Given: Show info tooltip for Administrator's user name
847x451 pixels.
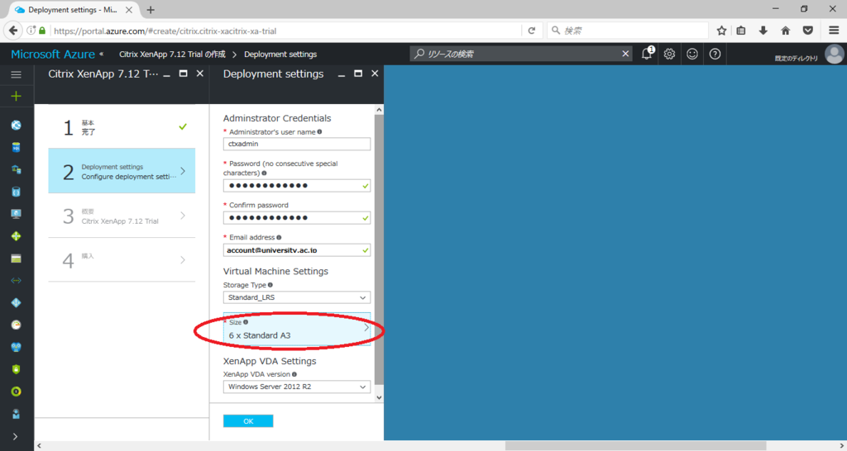Looking at the screenshot, I should point(319,131).
